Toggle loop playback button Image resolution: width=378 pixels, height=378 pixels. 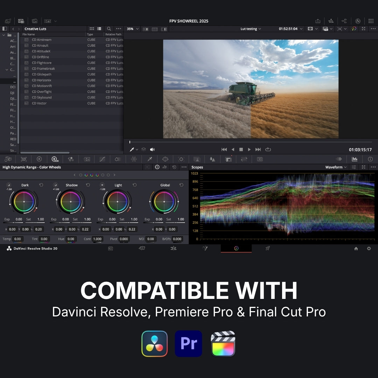click(x=268, y=149)
